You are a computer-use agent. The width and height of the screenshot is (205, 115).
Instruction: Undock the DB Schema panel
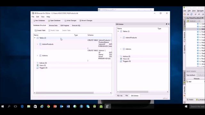point(167,24)
